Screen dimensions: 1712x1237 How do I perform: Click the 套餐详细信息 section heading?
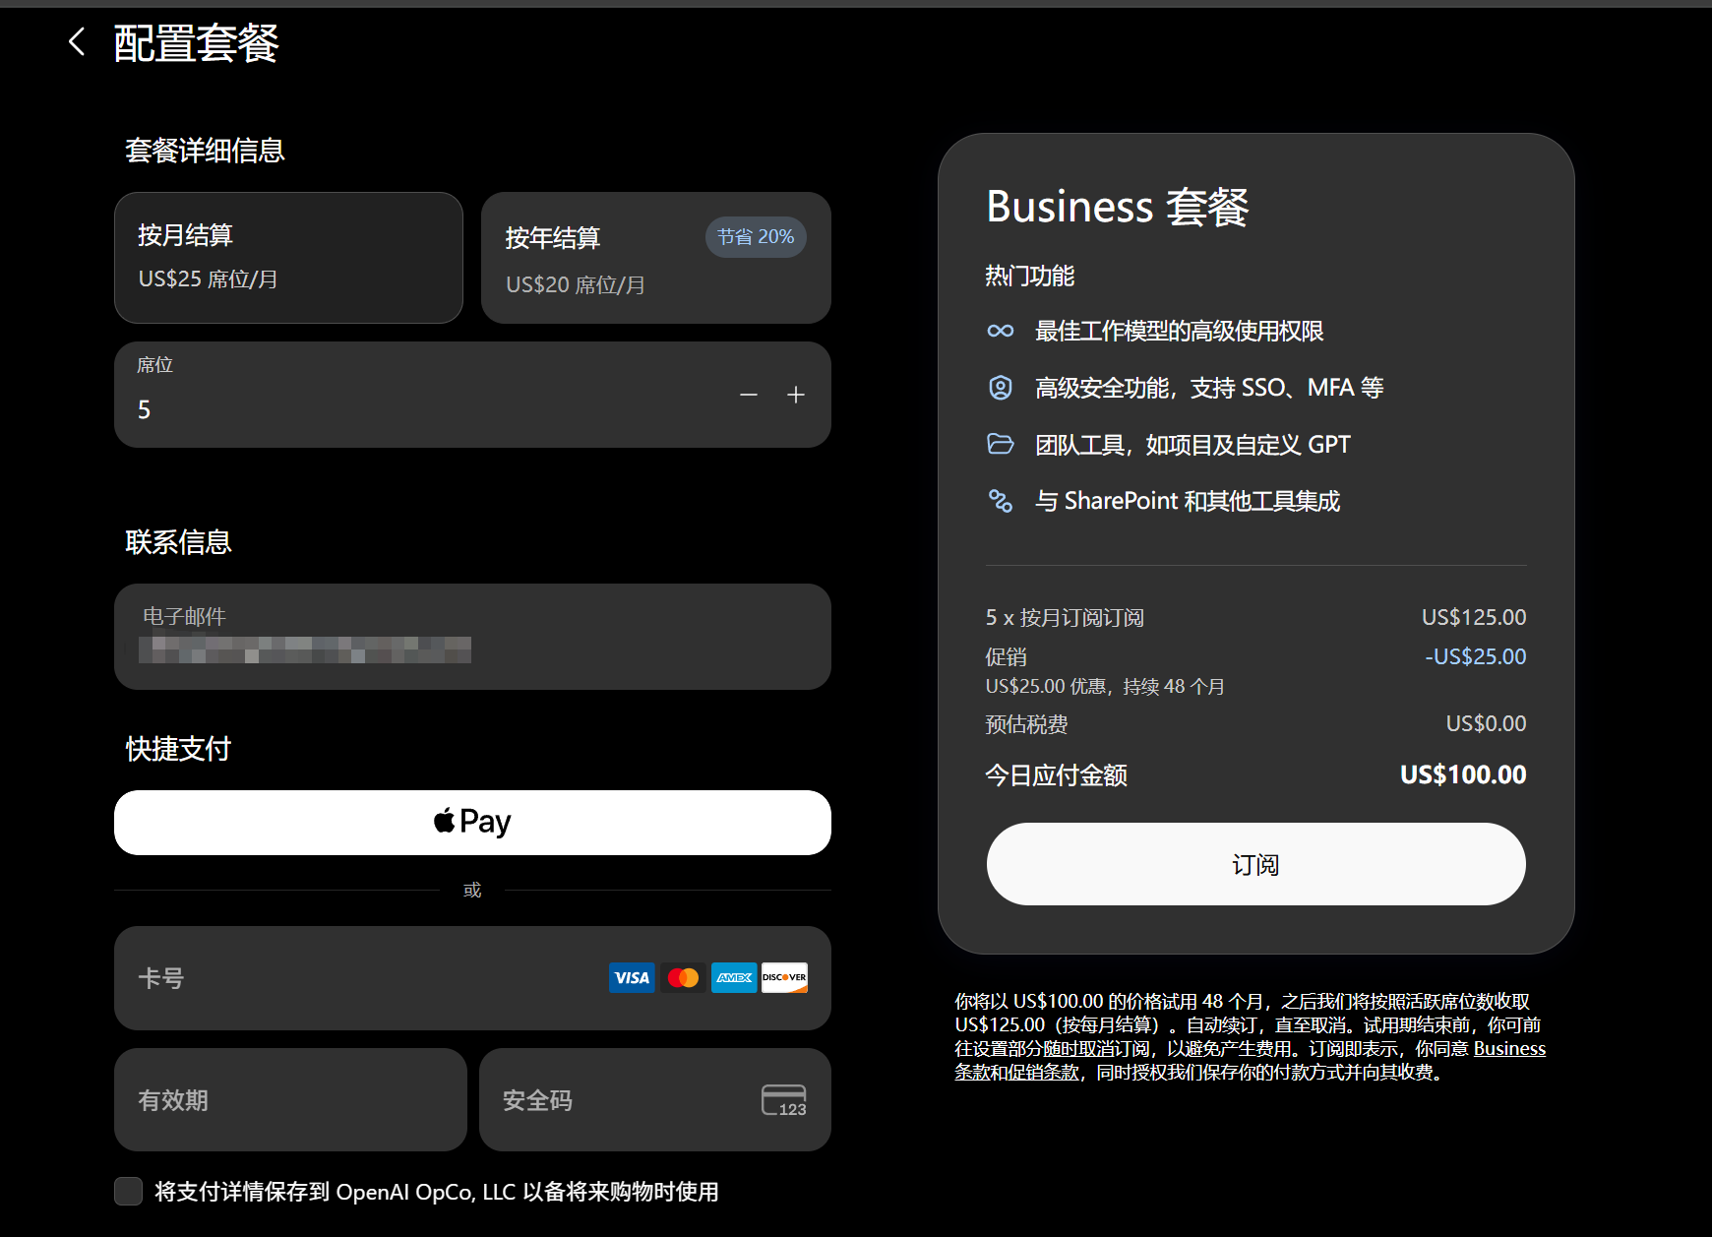205,151
